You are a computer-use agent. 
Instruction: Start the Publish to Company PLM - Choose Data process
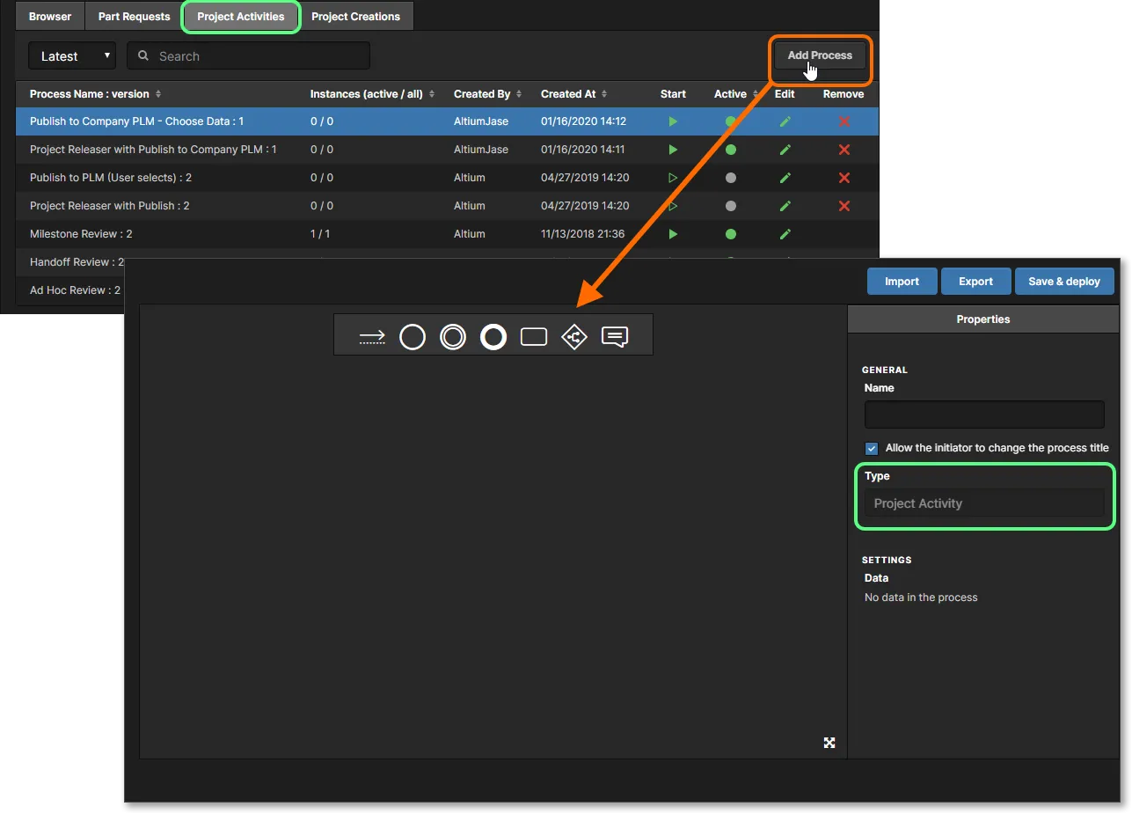pos(673,121)
